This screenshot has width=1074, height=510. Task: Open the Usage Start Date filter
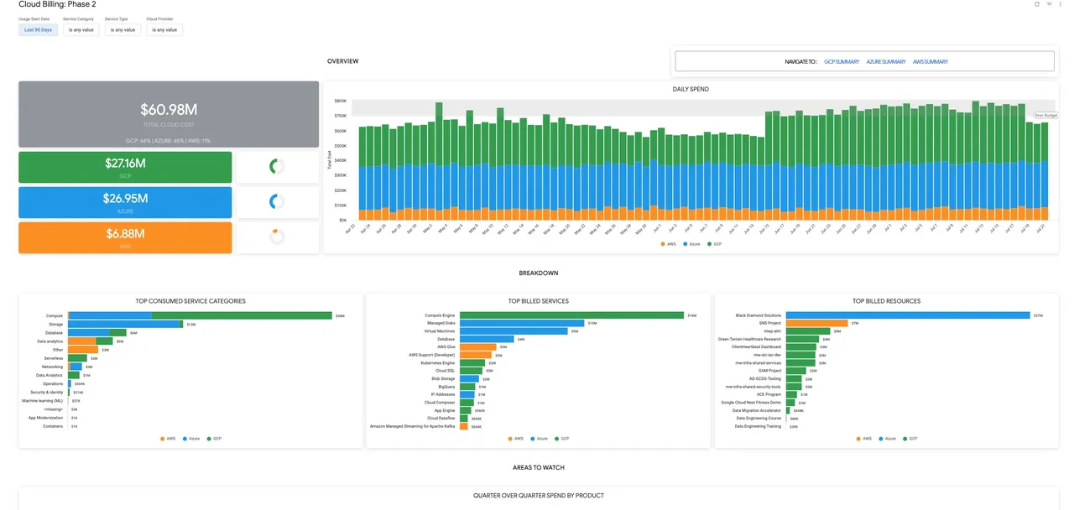click(39, 29)
